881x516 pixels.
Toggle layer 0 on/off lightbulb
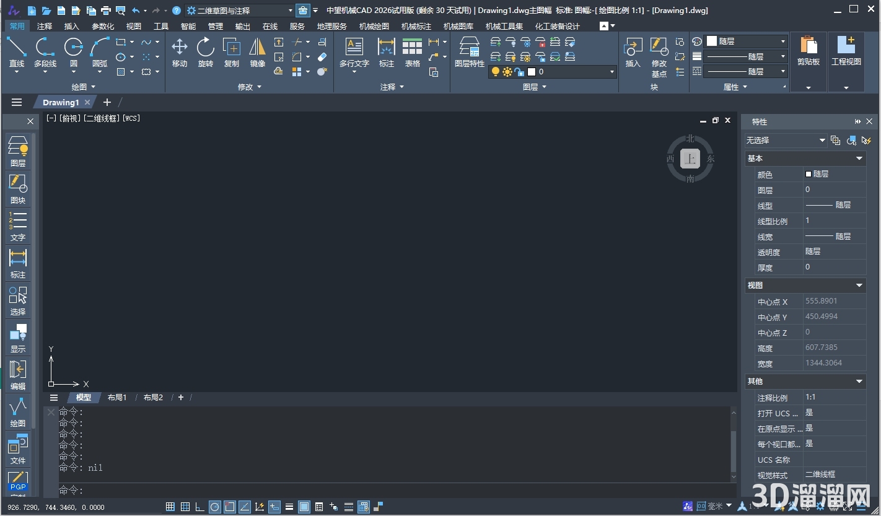tap(496, 72)
